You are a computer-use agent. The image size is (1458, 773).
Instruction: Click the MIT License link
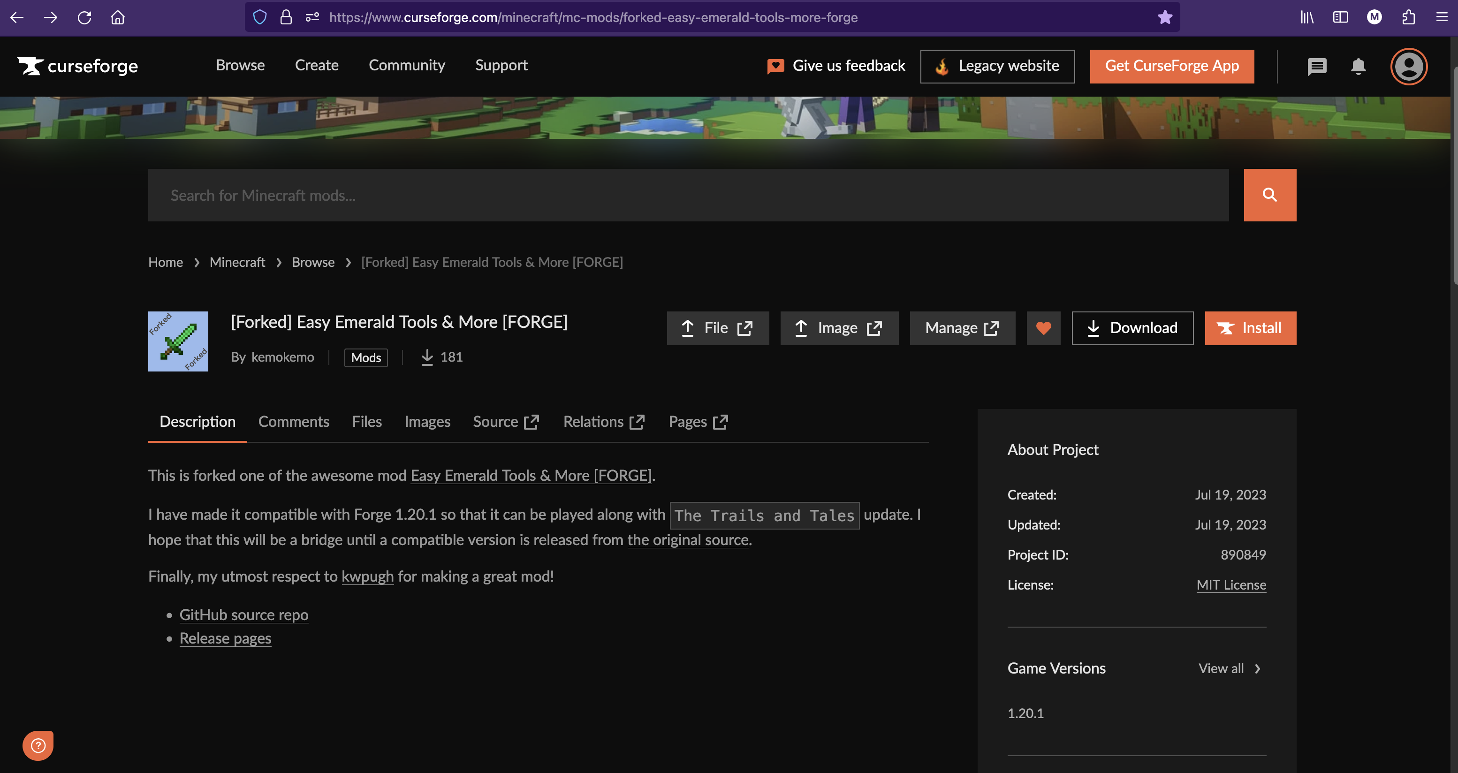tap(1231, 584)
